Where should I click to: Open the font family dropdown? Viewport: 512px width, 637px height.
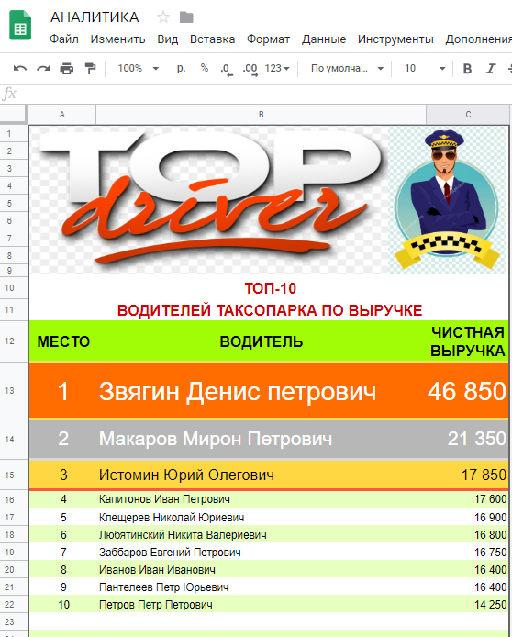(x=347, y=68)
